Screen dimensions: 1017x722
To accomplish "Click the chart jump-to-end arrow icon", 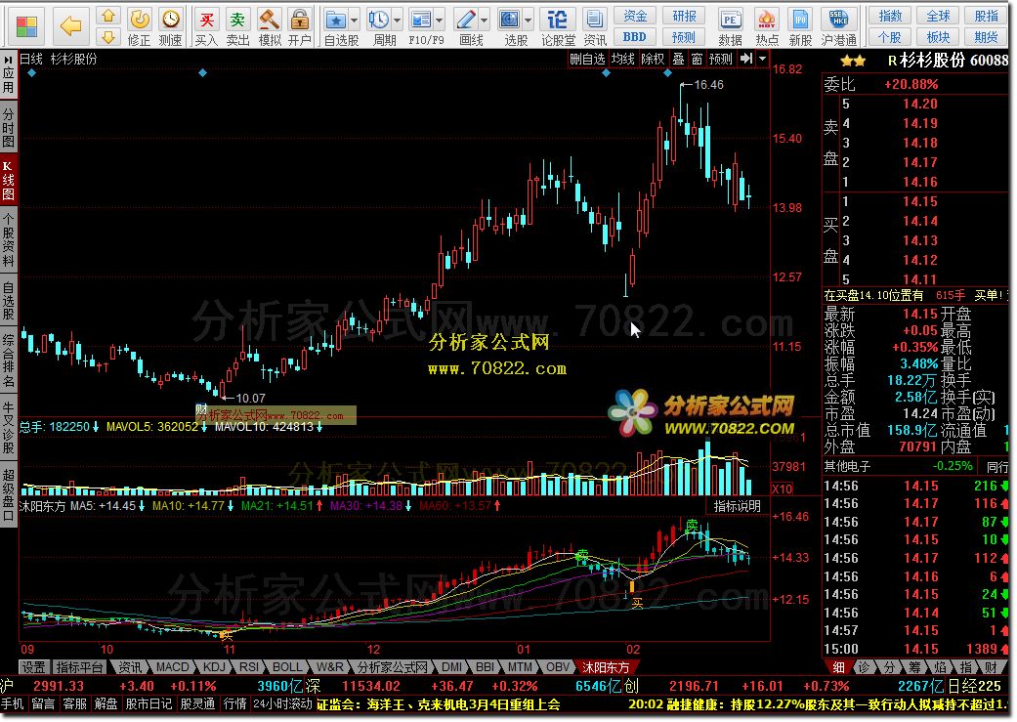I will point(746,59).
